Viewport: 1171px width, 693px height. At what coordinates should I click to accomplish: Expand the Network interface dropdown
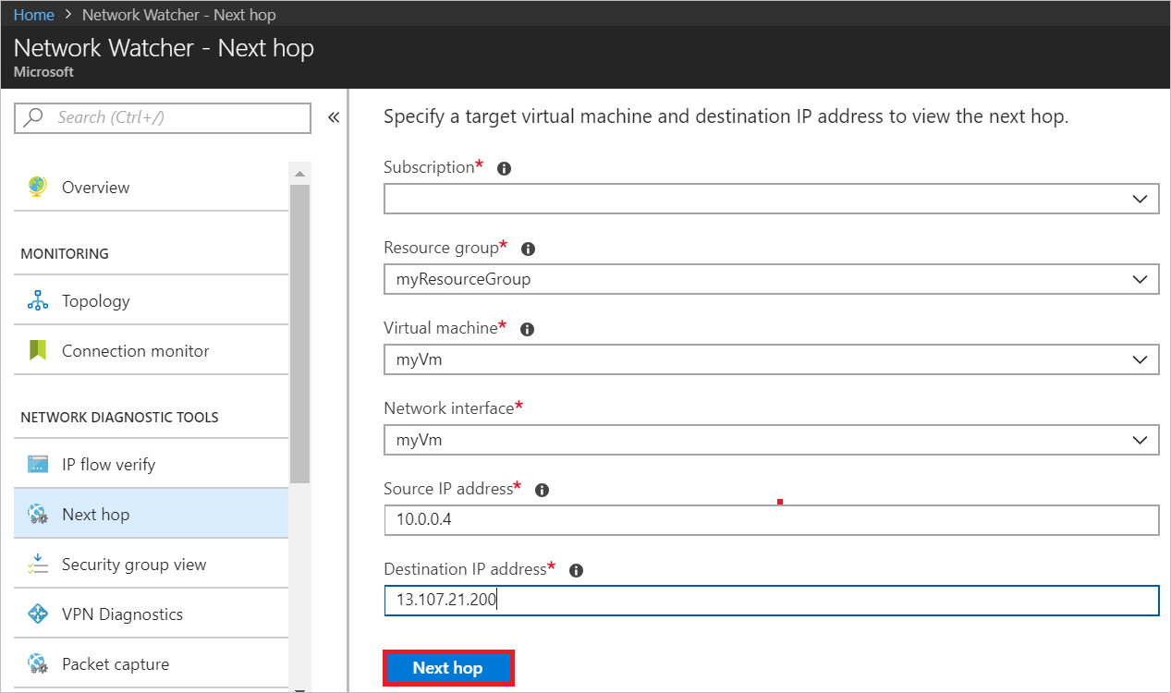point(770,440)
